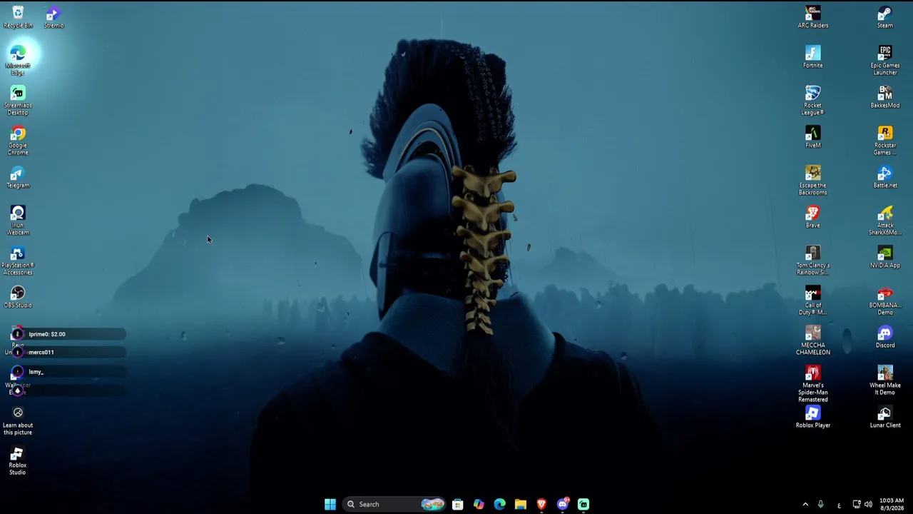Click the taskbar Search box
This screenshot has width=913, height=514.
click(x=394, y=504)
